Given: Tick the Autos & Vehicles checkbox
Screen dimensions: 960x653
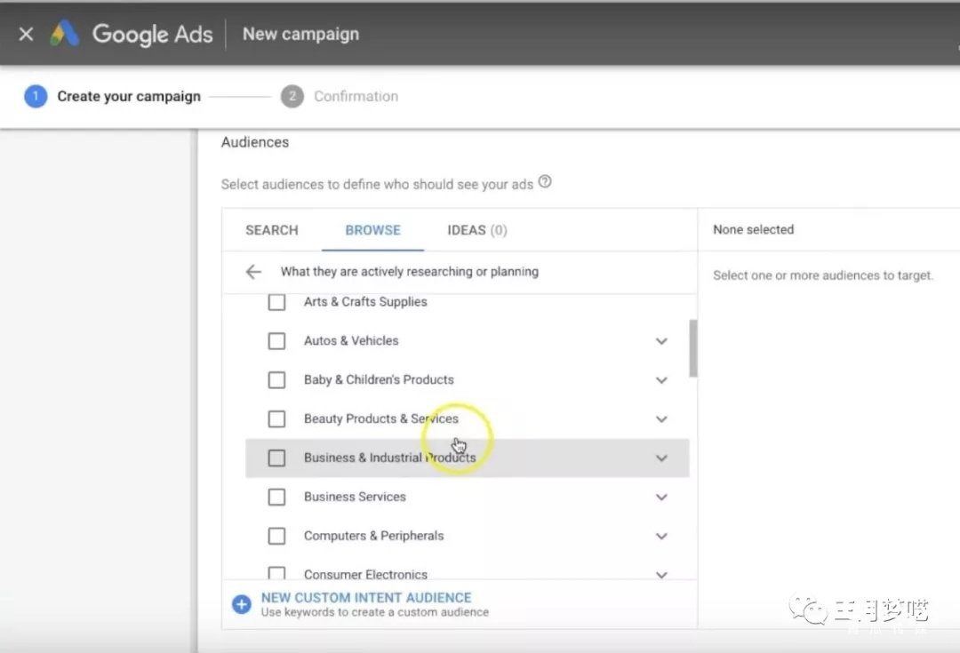Looking at the screenshot, I should [276, 341].
